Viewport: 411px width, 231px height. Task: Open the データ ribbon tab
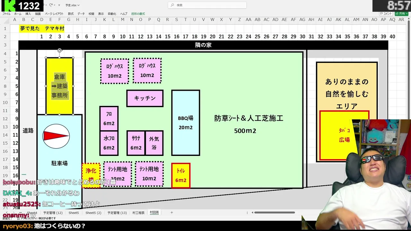click(81, 14)
